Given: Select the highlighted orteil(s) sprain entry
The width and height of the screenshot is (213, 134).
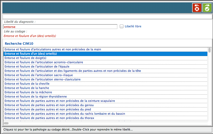Looking at the screenshot, I should point(31,54).
